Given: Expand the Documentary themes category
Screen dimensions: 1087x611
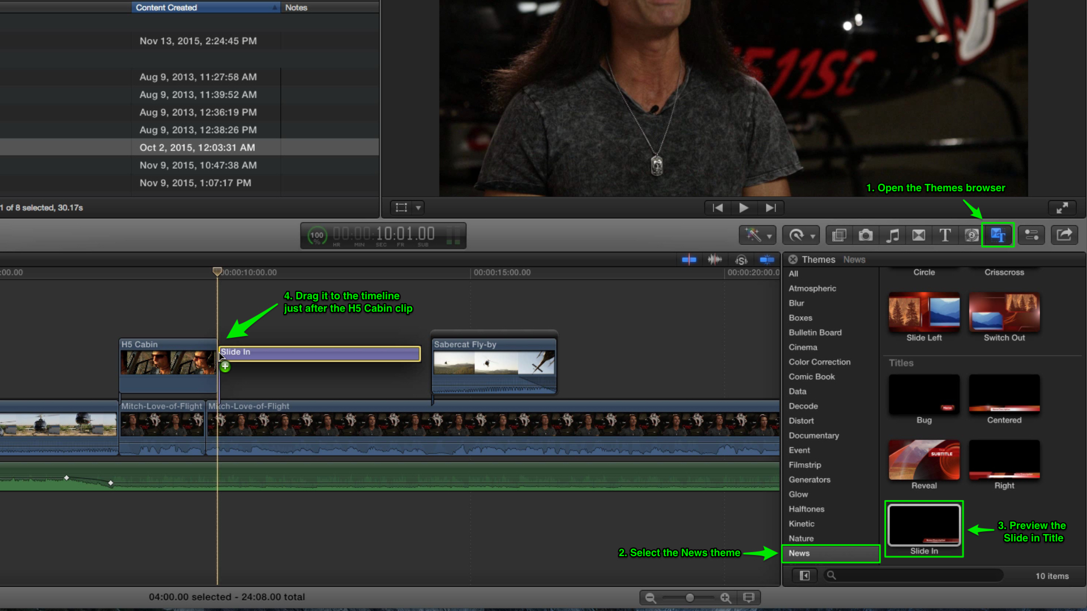Looking at the screenshot, I should point(815,435).
